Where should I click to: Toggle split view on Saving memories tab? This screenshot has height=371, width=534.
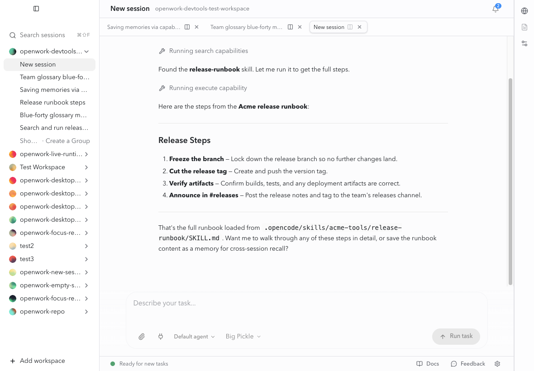tap(187, 27)
